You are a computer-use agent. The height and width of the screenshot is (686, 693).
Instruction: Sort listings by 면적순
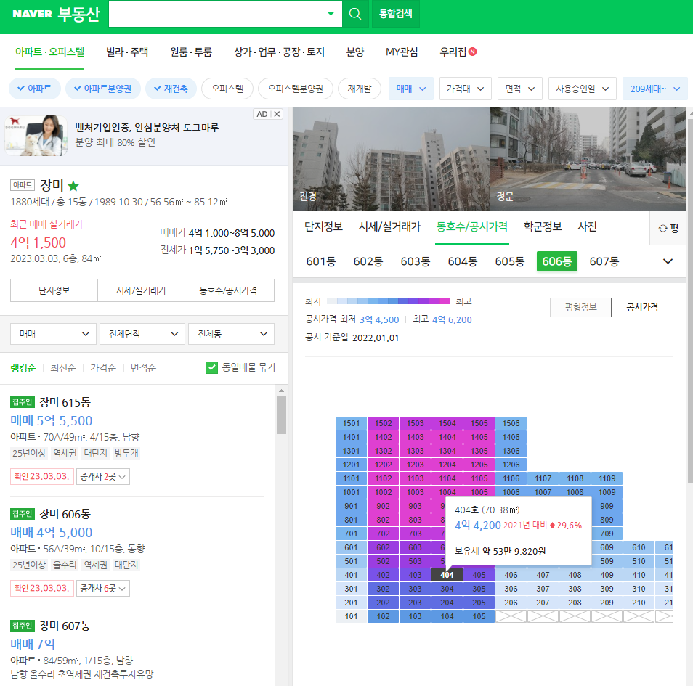pyautogui.click(x=143, y=368)
